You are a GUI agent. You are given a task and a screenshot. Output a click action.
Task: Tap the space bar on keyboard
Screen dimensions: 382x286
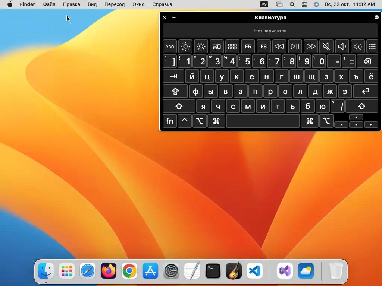(263, 121)
